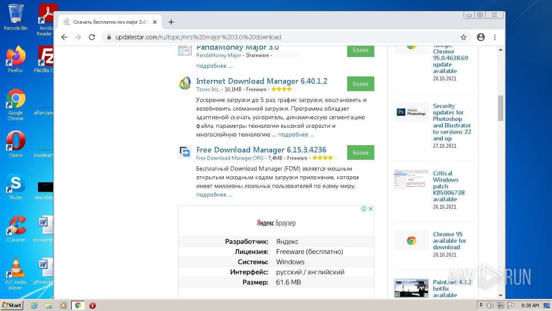Click the page scroll up arrow
The image size is (552, 311).
(x=501, y=49)
